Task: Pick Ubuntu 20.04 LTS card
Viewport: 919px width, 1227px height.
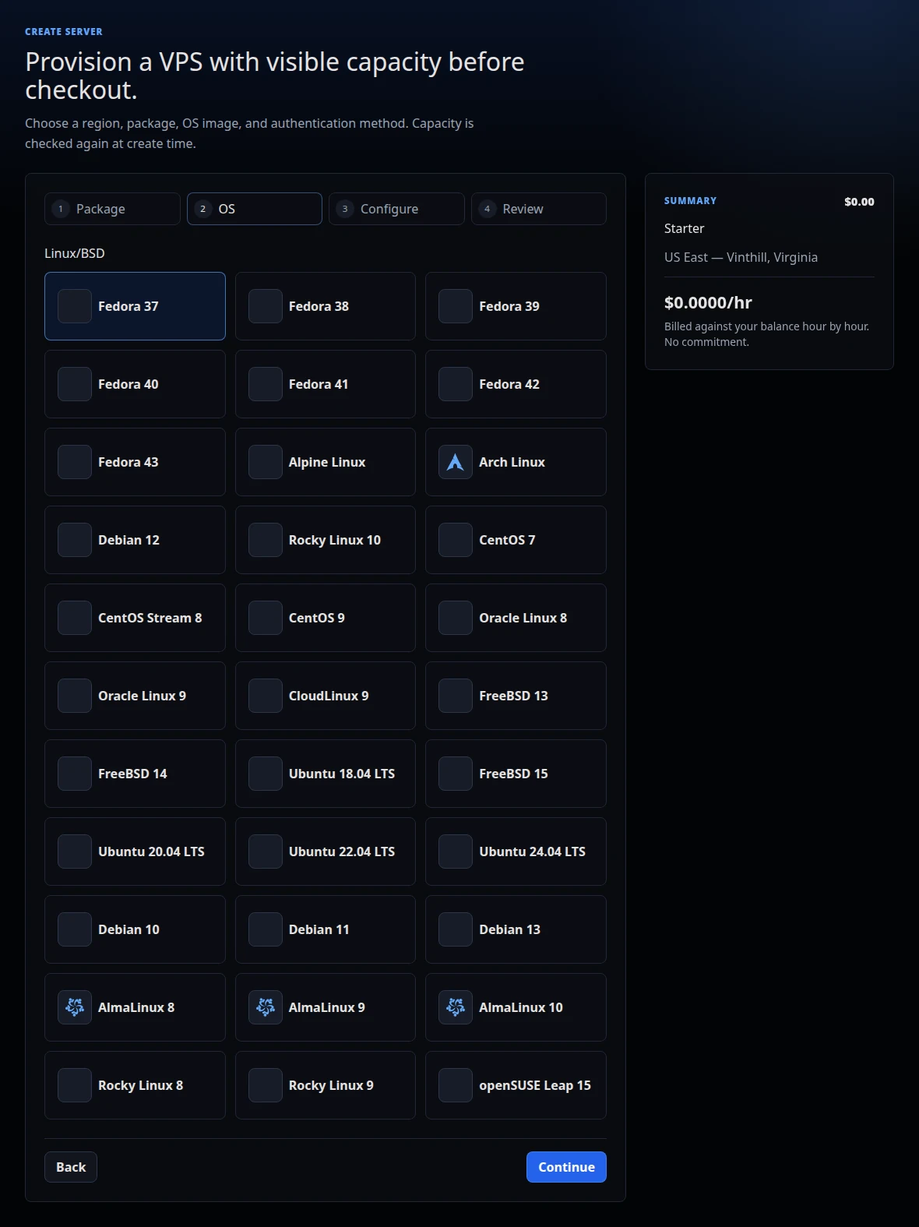Action: click(x=135, y=851)
